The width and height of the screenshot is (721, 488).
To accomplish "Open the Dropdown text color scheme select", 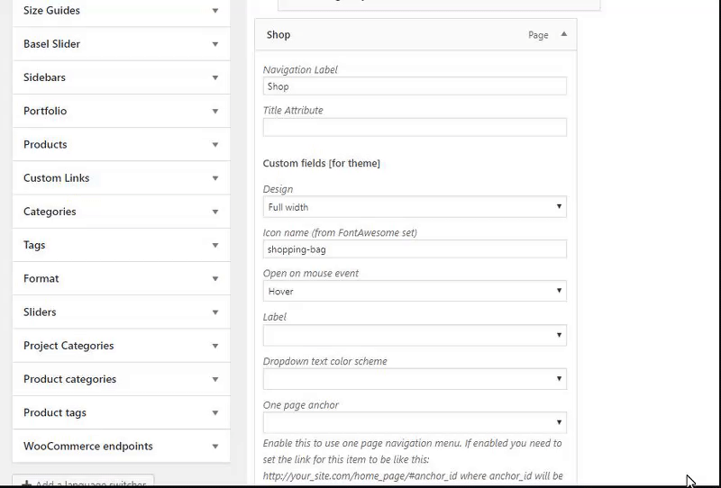I will [415, 379].
